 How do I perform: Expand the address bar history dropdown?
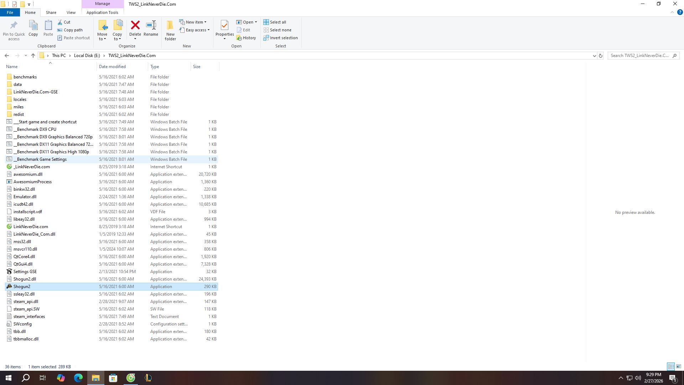(594, 56)
